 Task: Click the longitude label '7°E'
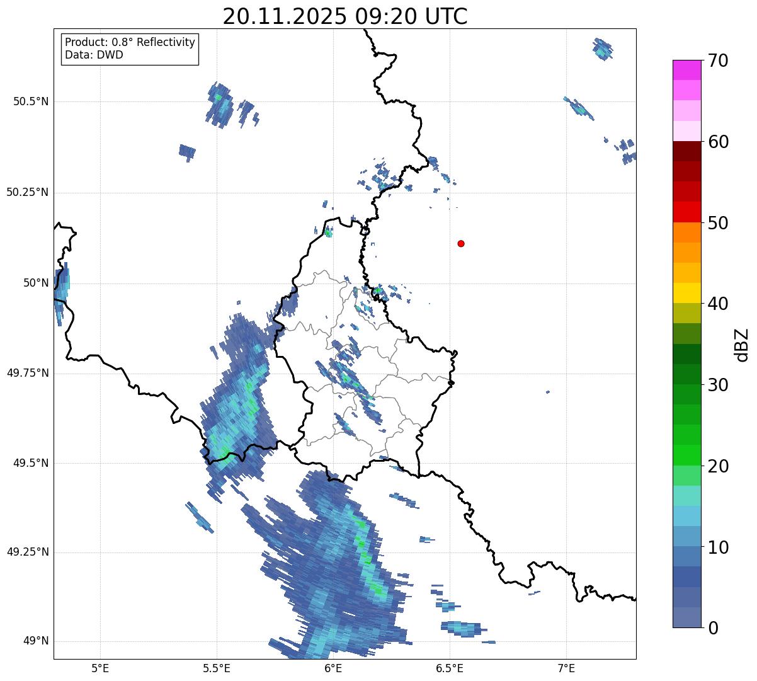567,668
